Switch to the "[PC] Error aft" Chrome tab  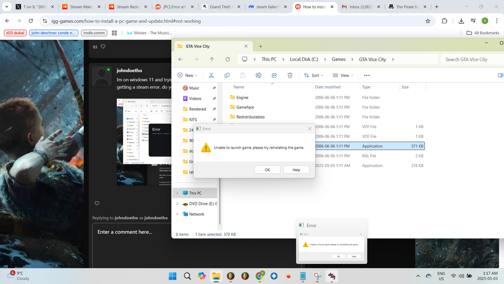point(175,7)
